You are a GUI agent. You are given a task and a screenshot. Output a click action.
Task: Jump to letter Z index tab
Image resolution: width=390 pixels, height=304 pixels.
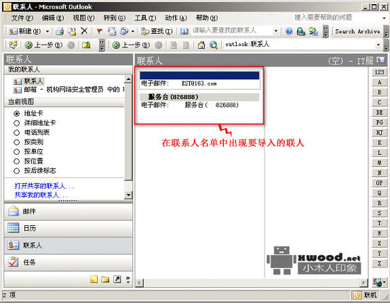(379, 263)
